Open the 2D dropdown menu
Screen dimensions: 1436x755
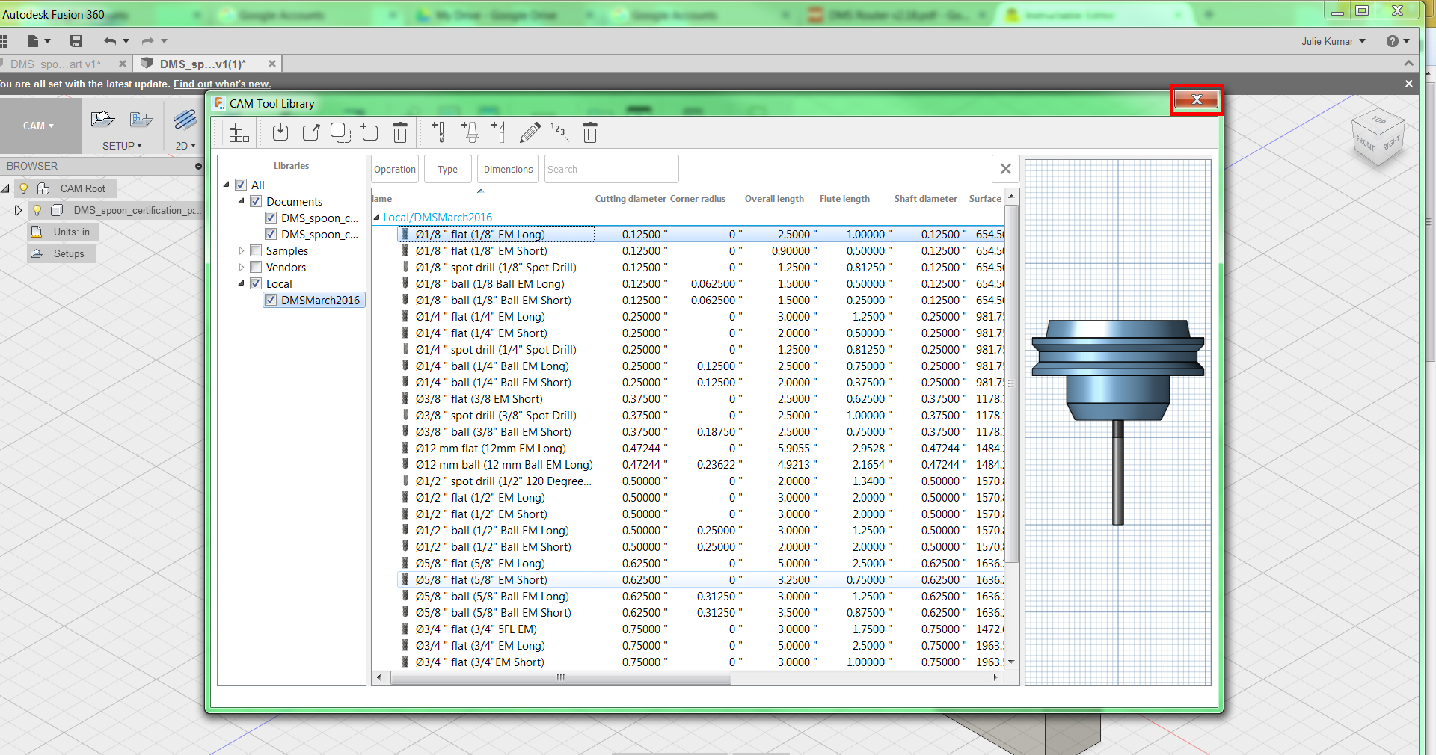coord(185,146)
